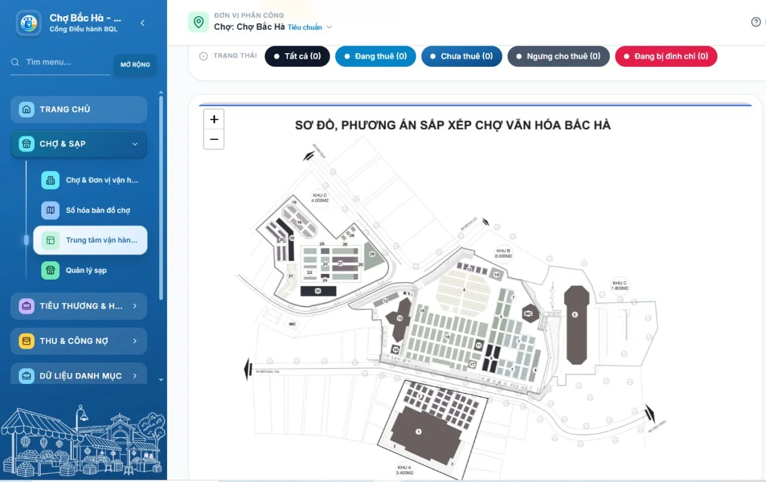Toggle the Chưa thuê (0) filter

461,56
